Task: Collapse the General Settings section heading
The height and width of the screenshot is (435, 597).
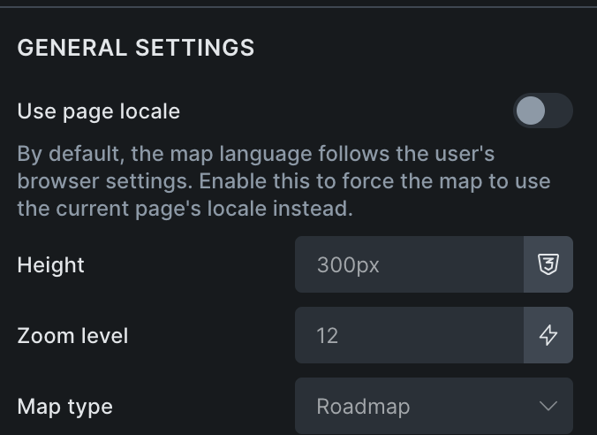Action: [136, 48]
